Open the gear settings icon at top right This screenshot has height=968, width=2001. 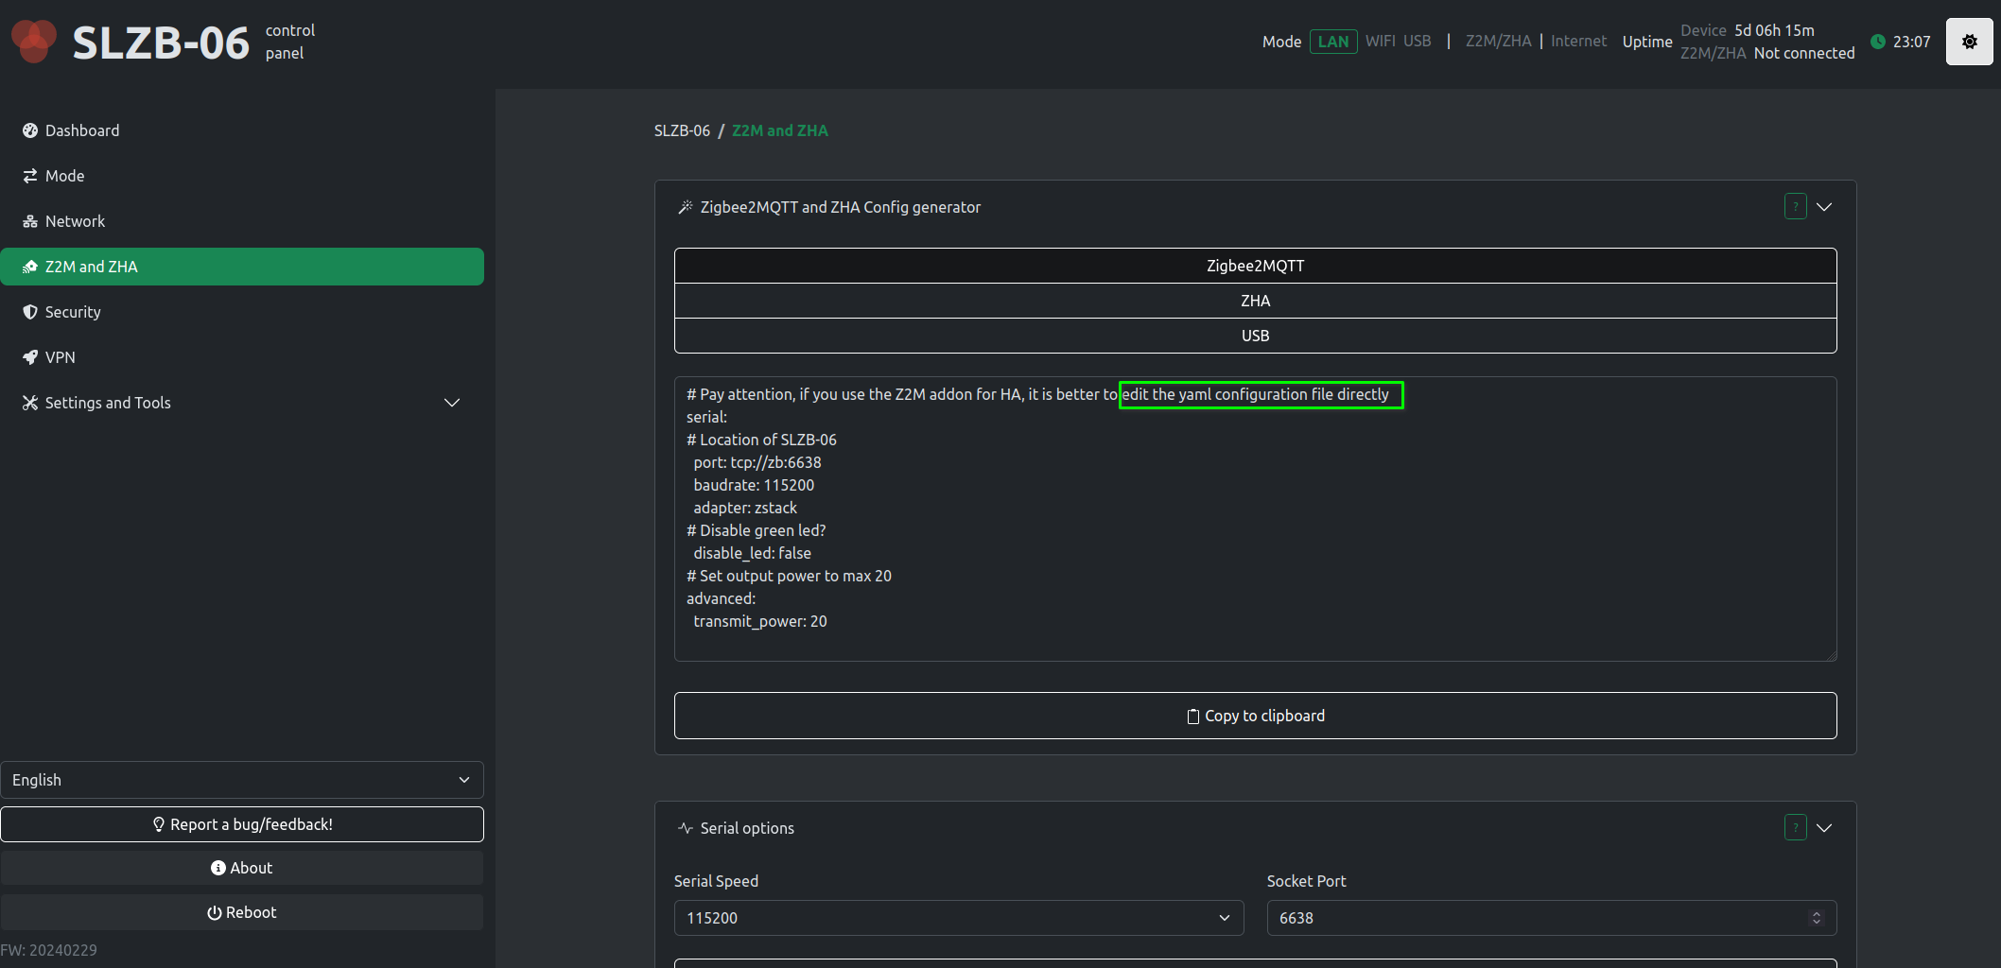1969,41
